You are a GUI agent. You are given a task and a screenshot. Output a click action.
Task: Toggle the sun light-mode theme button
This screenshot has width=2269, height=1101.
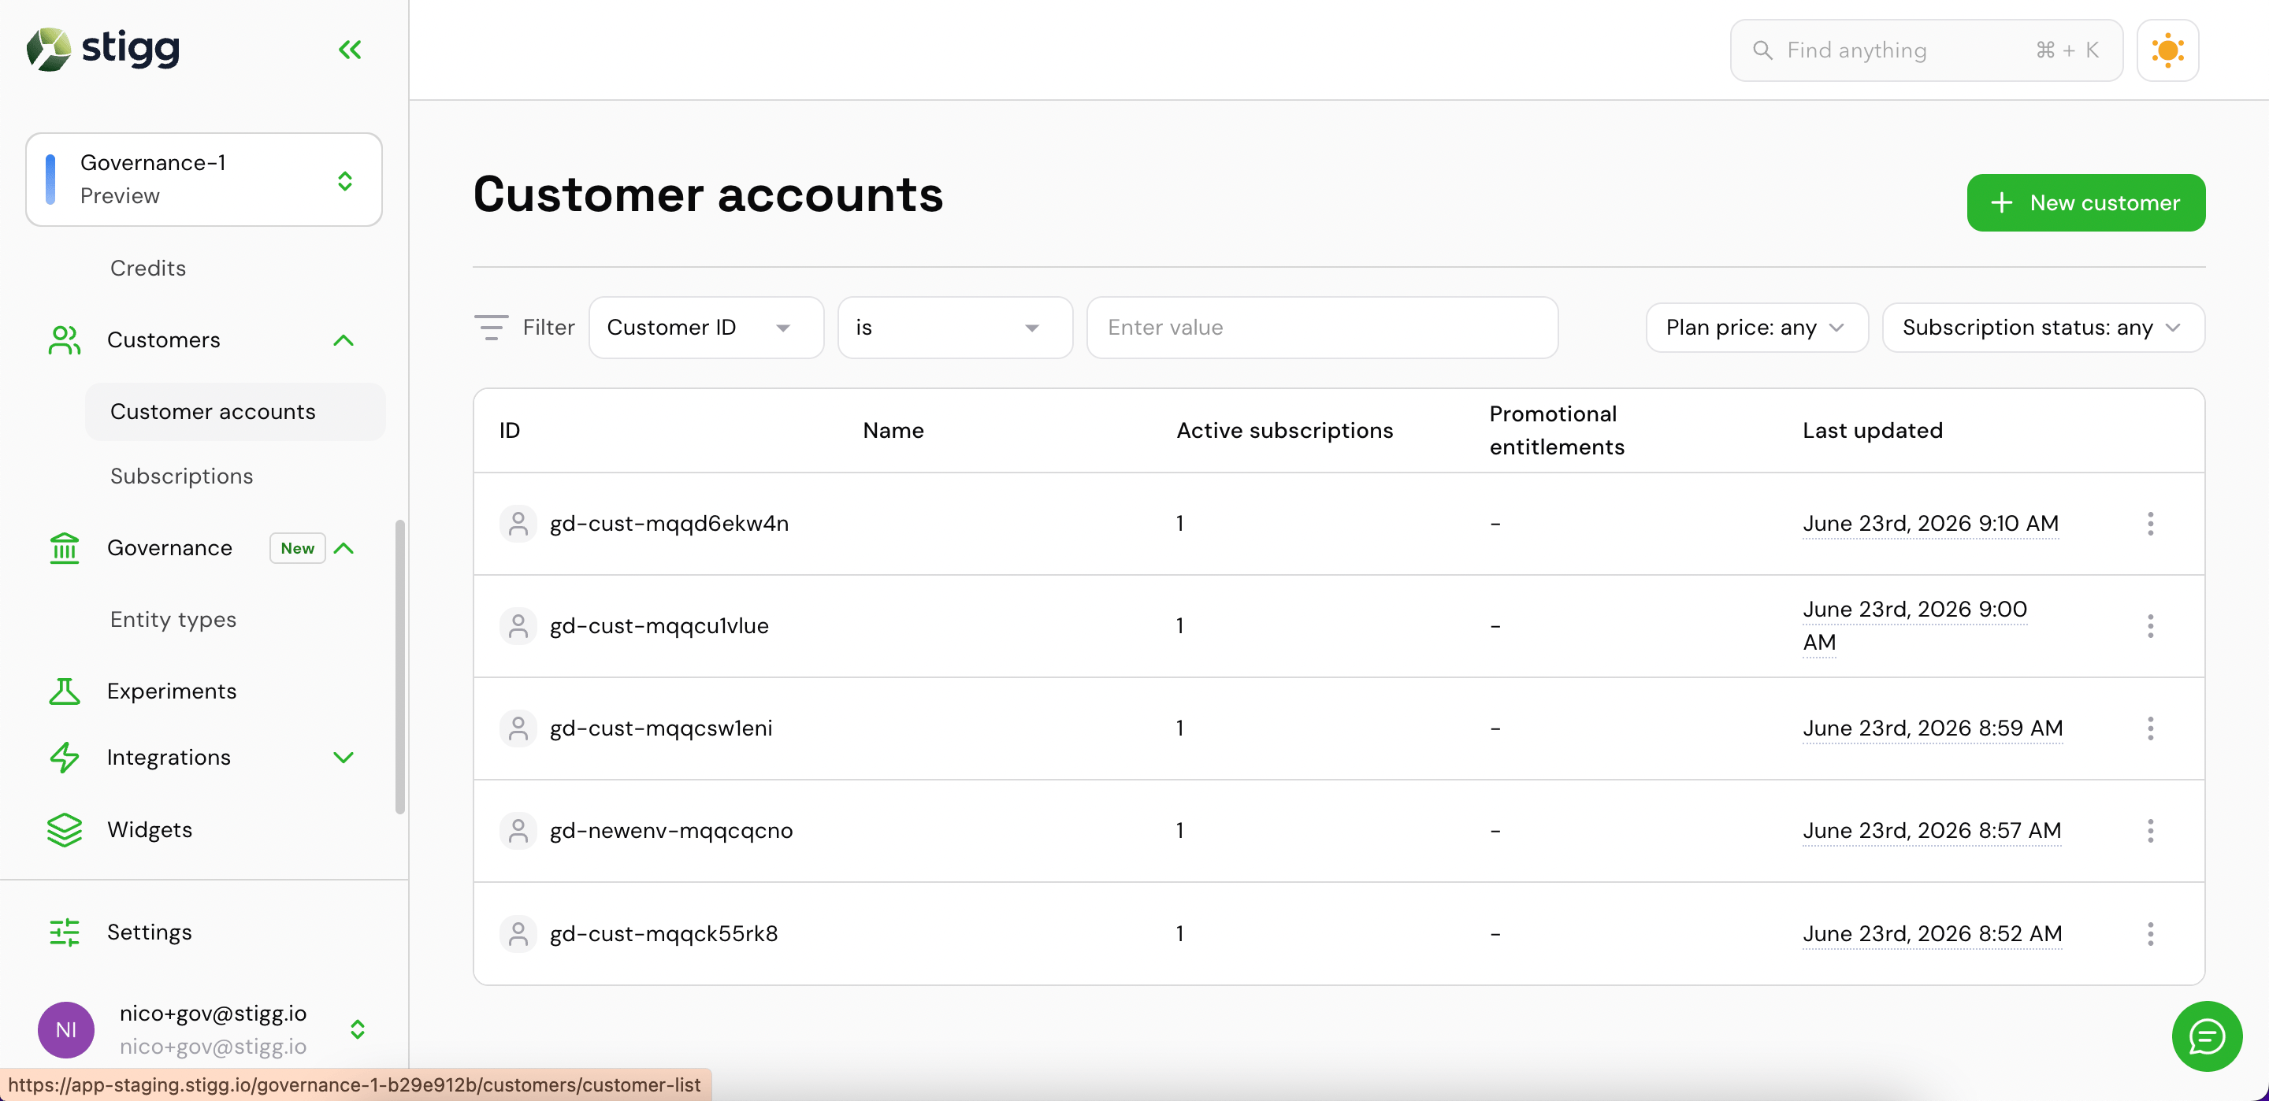click(2167, 50)
